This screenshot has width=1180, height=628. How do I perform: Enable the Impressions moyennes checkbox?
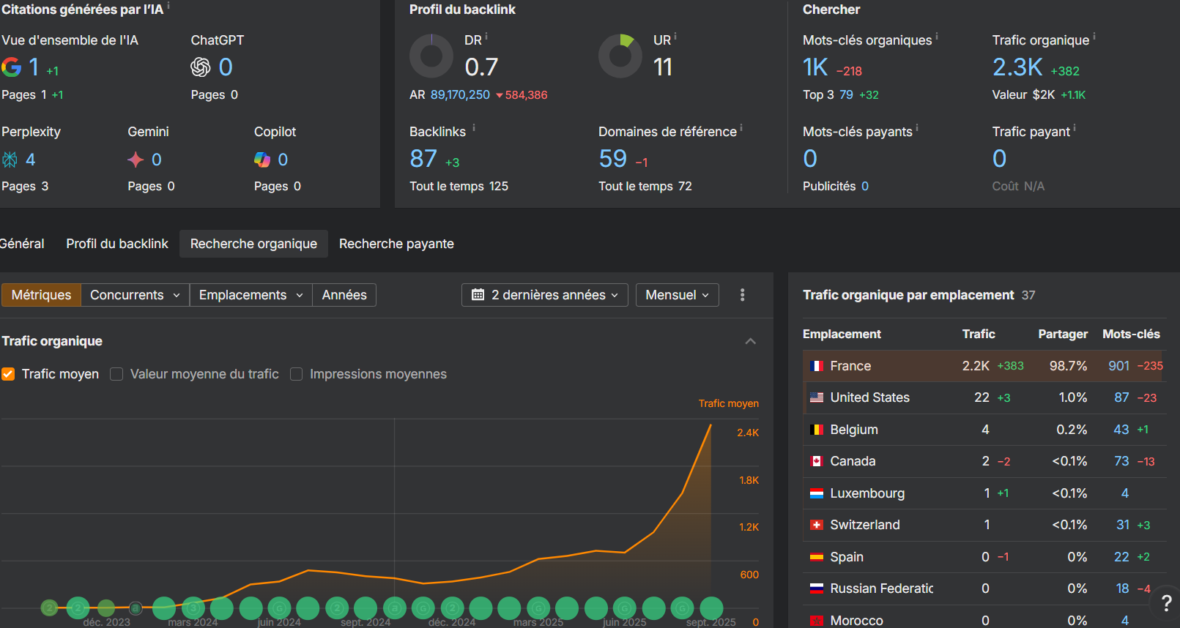tap(297, 374)
